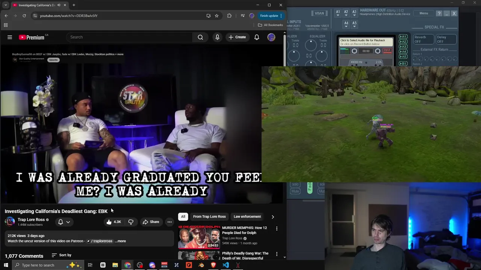Open options for Philly's Deadly Gang War suggestion

click(277, 254)
